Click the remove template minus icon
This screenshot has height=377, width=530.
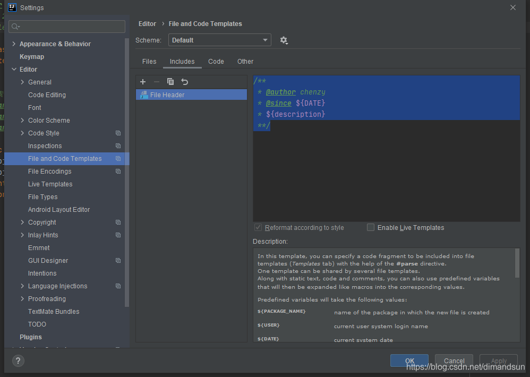pos(157,82)
